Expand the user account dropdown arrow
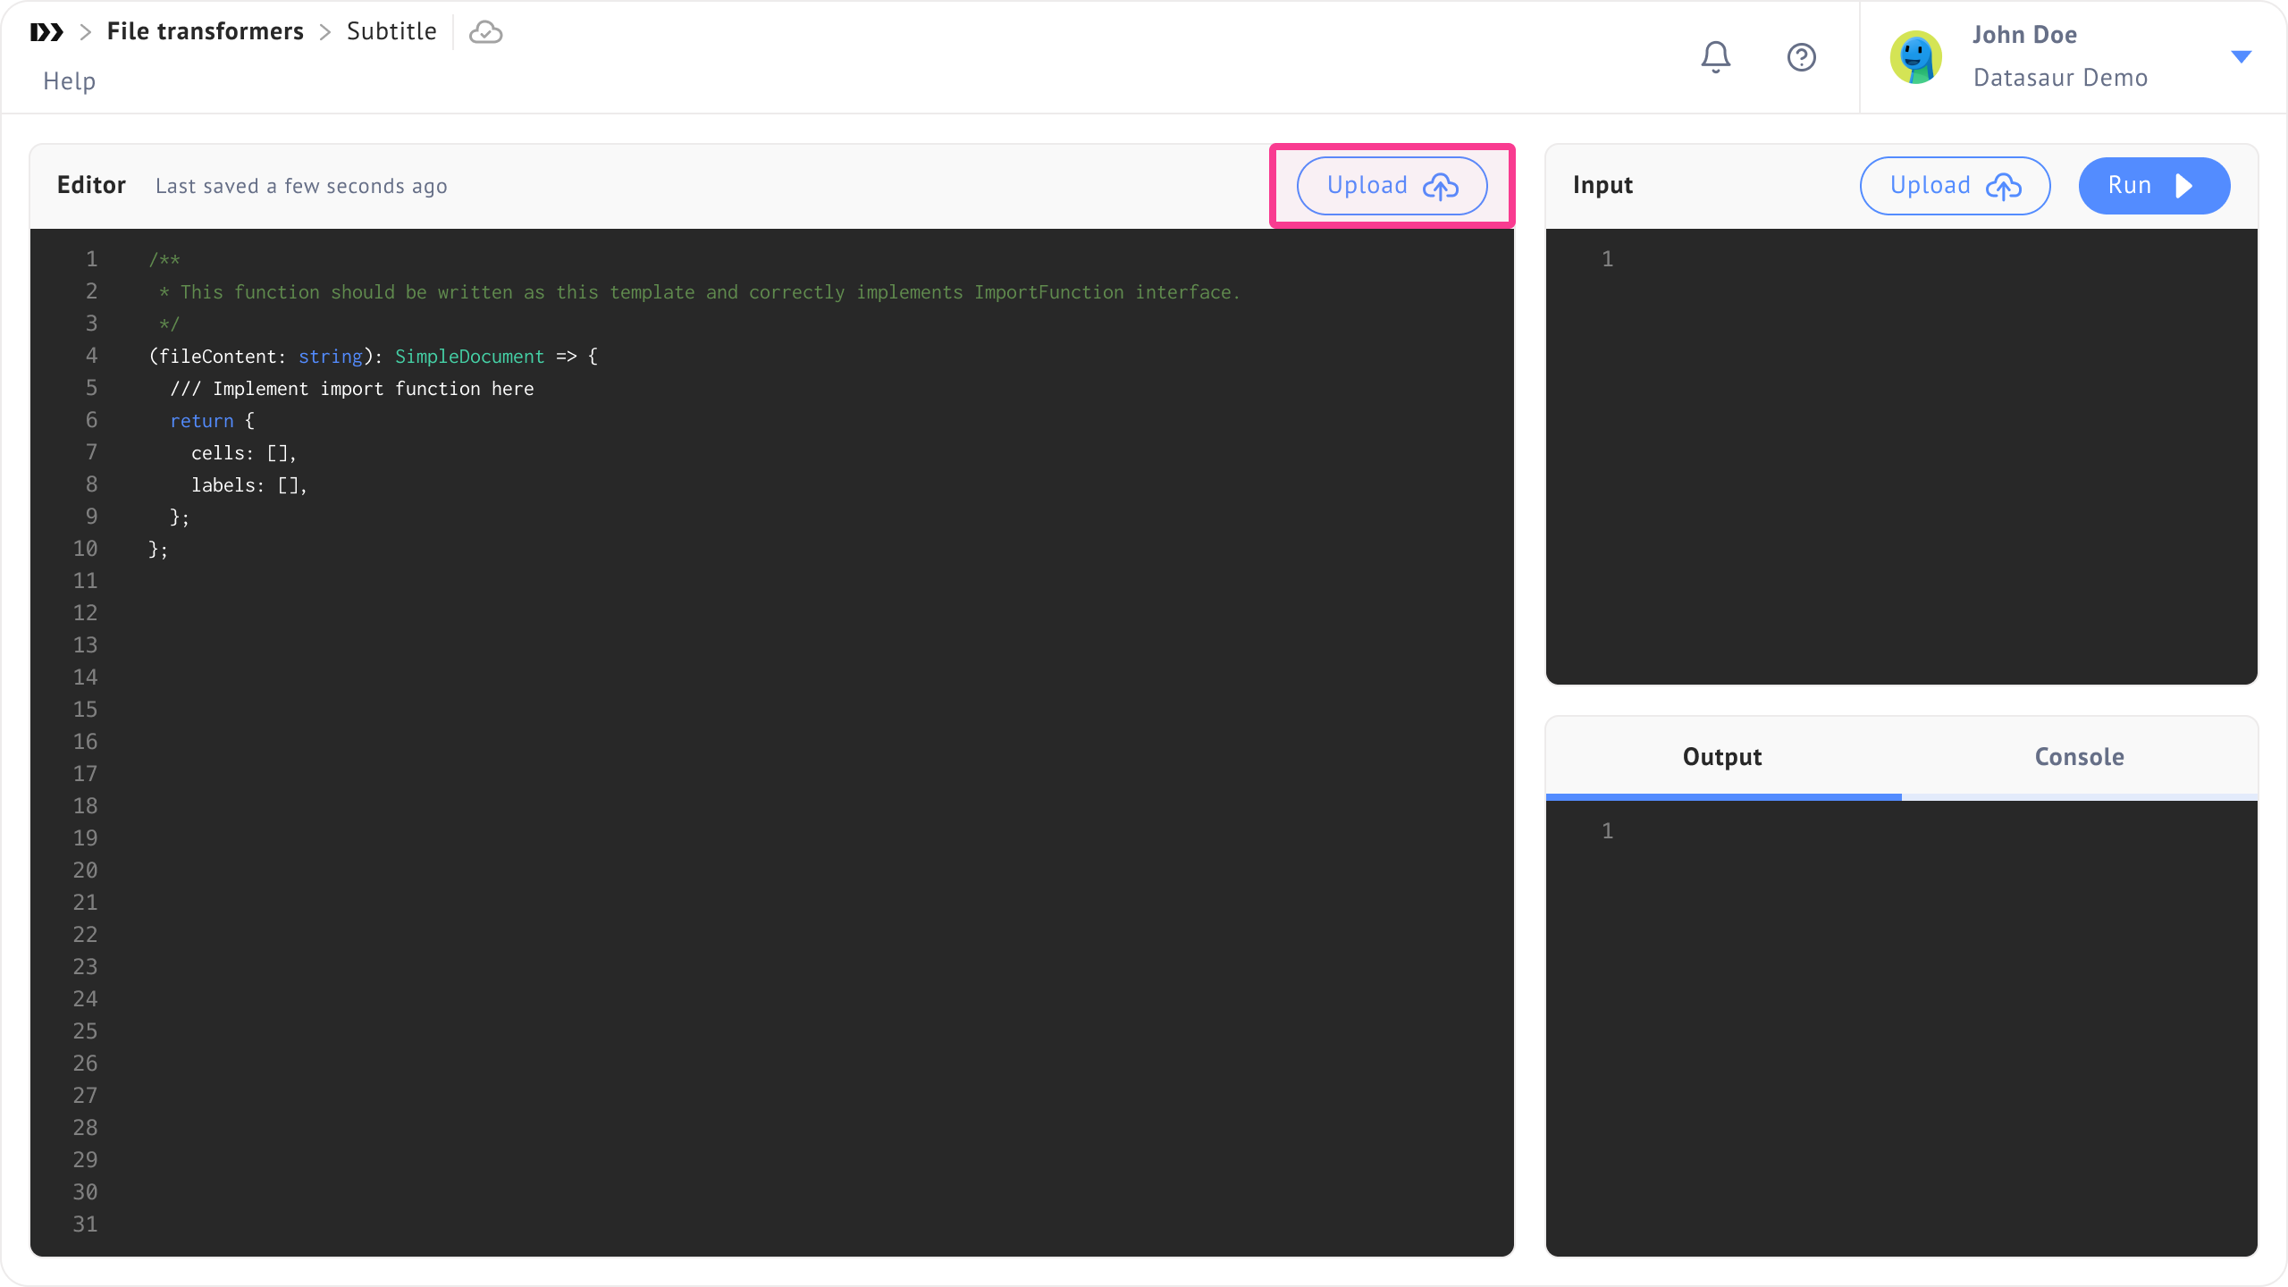 click(x=2241, y=57)
